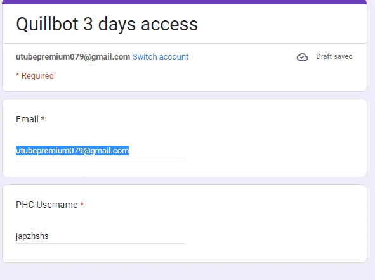Click the cloud draft-saved icon
Viewport: 375px width, 280px height.
[x=302, y=57]
